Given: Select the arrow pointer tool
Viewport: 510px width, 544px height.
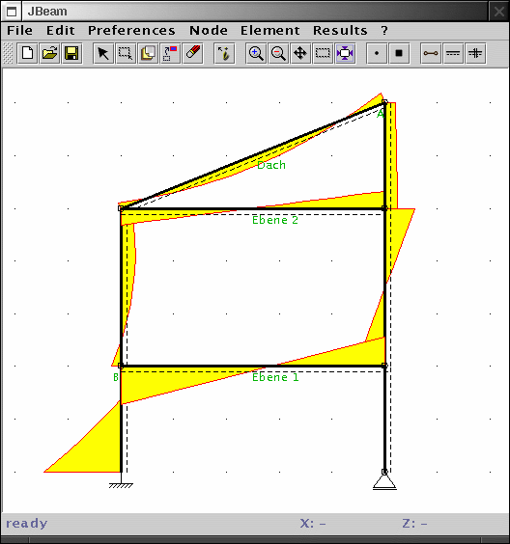Looking at the screenshot, I should [103, 53].
